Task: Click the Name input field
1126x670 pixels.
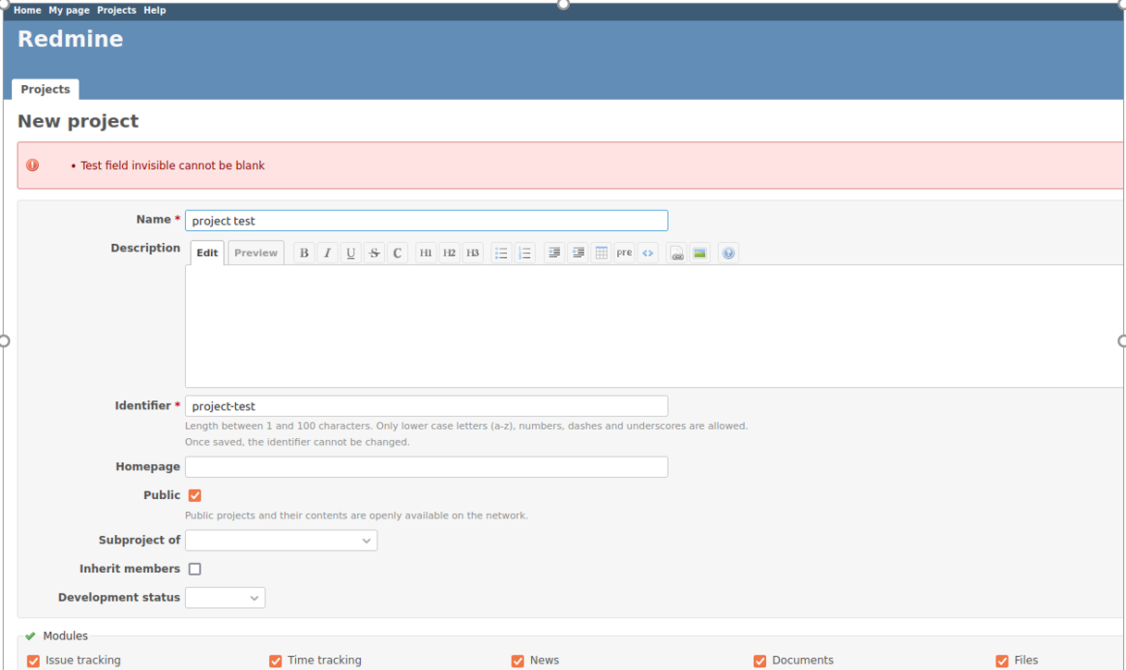Action: point(427,221)
